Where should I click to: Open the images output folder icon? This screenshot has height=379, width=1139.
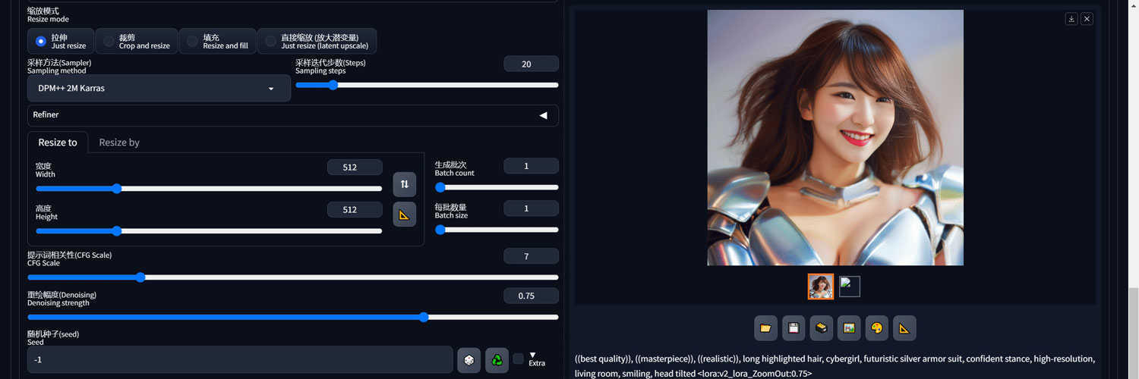pos(765,328)
